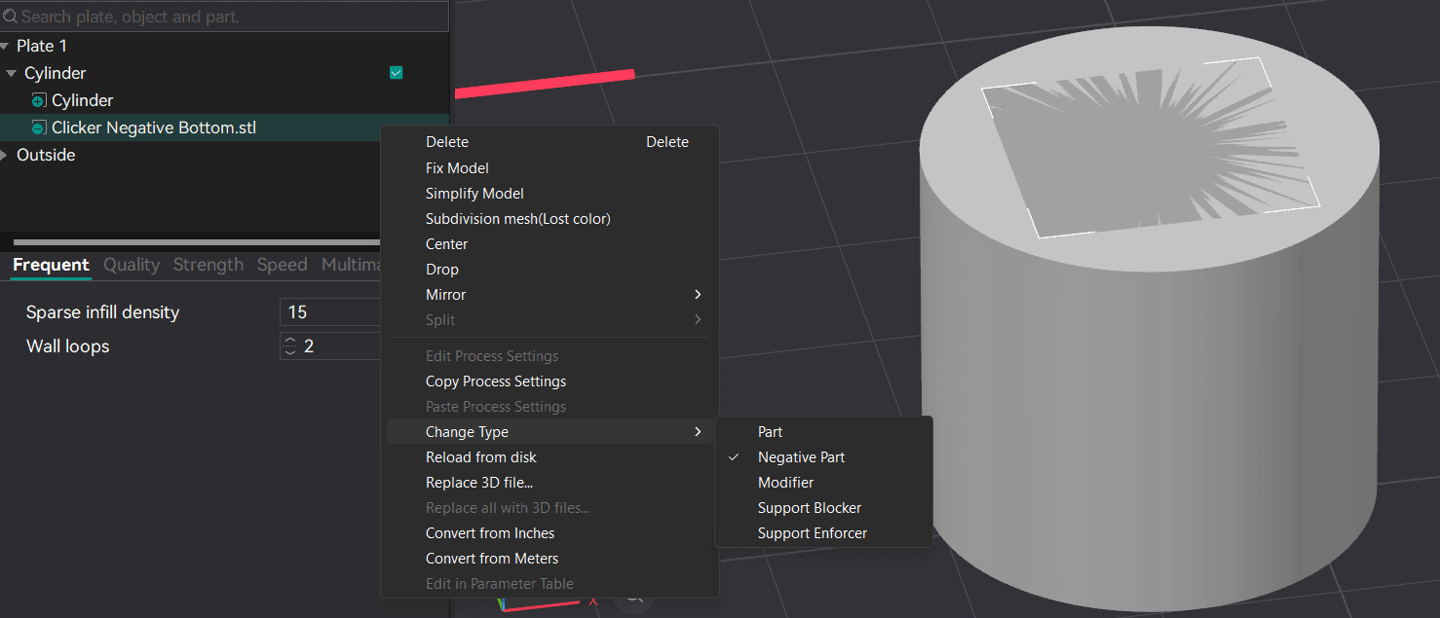Click the object list horizontal scrollbar
Image resolution: width=1440 pixels, height=618 pixels.
[x=195, y=242]
